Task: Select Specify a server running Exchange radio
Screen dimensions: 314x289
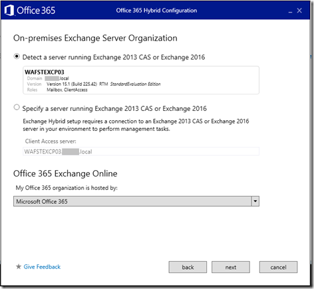Action: pyautogui.click(x=17, y=108)
